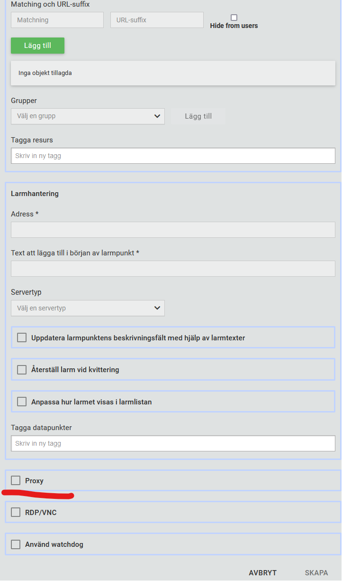
Task: Enable the Proxy checkbox
Action: click(16, 480)
